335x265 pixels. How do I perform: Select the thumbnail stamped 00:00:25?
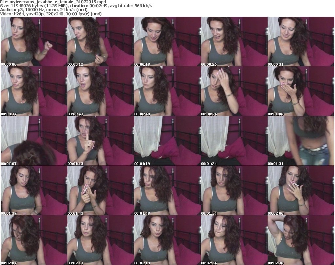tap(234, 41)
